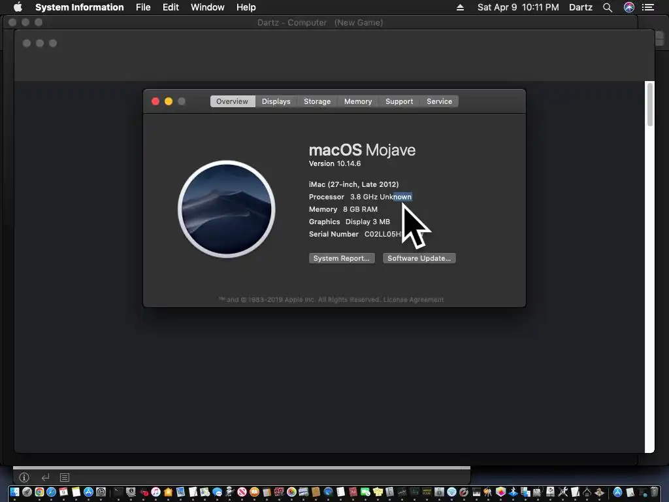
Task: Switch to the Support tab
Action: (x=399, y=101)
